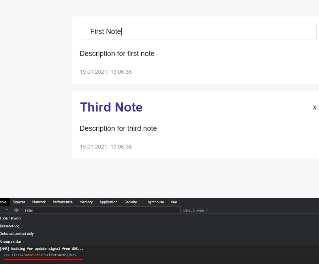319x264 pixels.
Task: Open the JavaScript context dropdown arrow
Action: 7,210
